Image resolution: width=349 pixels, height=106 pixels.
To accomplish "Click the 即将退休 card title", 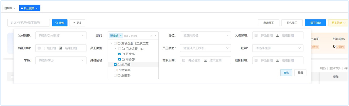I will coord(339,39).
